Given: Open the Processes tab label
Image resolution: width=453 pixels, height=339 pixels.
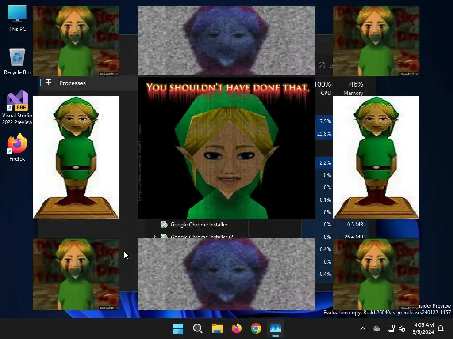Looking at the screenshot, I should click(73, 83).
